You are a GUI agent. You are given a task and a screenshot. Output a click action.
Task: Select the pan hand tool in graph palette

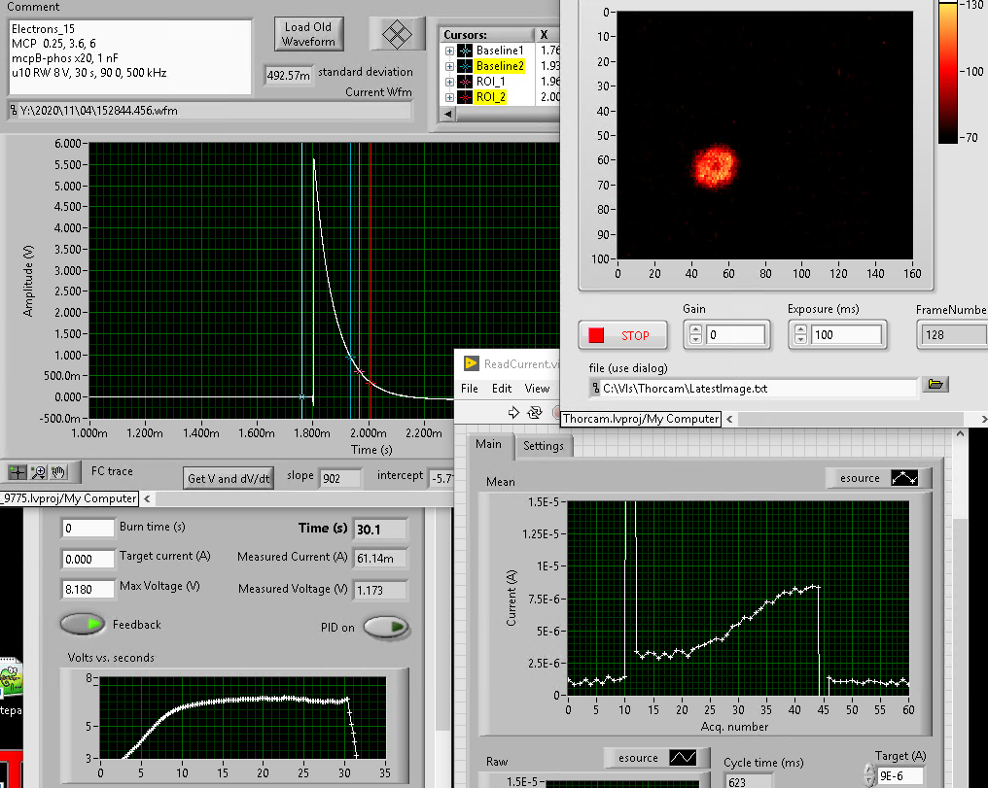tap(58, 472)
